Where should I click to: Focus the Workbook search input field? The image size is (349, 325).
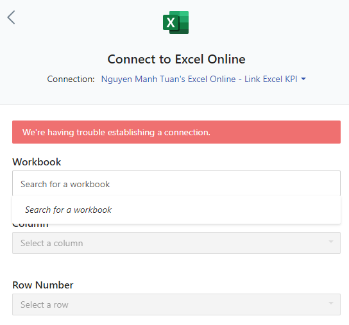point(176,184)
